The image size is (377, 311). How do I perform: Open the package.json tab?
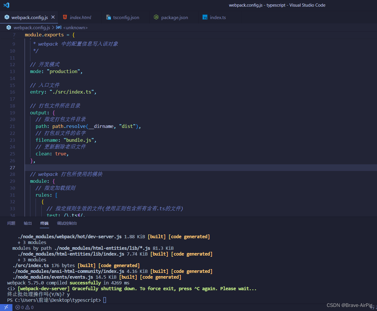coord(174,18)
